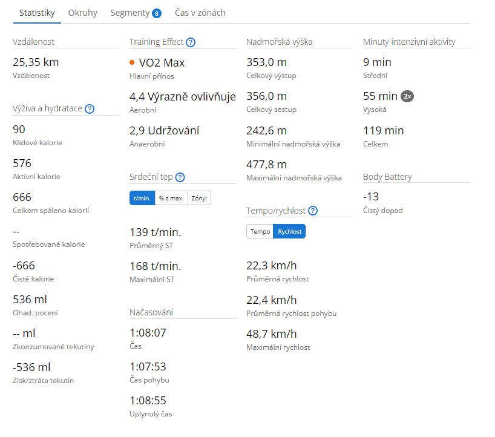This screenshot has width=495, height=437.
Task: Click help icon beside Výživa a hydratace
Action: click(90, 109)
